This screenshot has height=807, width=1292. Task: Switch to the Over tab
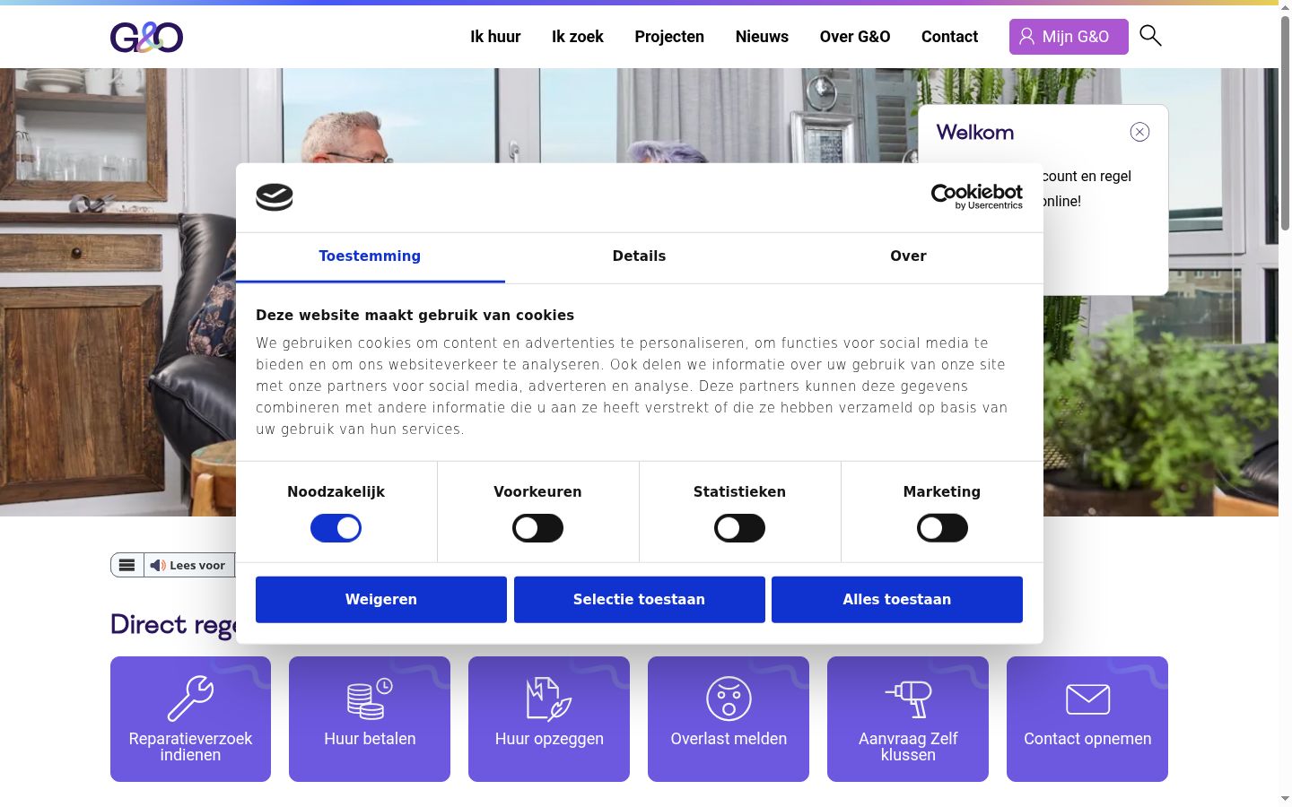pyautogui.click(x=908, y=256)
